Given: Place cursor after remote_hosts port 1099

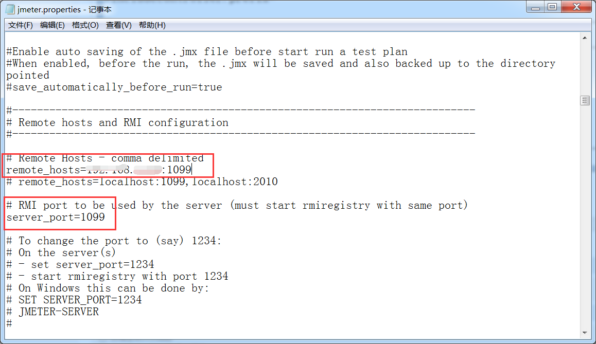Looking at the screenshot, I should click(x=192, y=170).
